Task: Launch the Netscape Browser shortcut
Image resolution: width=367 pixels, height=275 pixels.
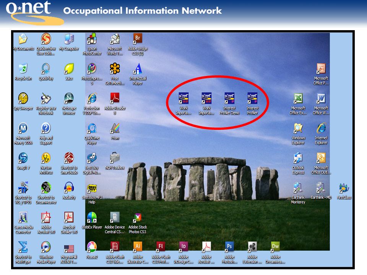Action: tap(69, 98)
